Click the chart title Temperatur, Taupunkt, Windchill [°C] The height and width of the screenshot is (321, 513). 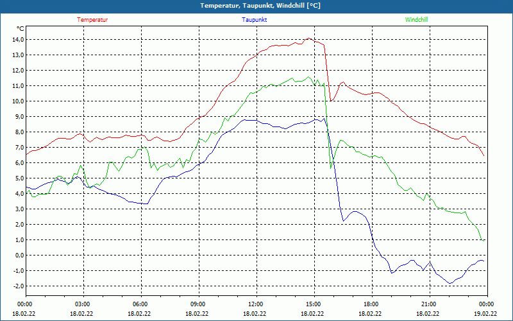coord(260,6)
